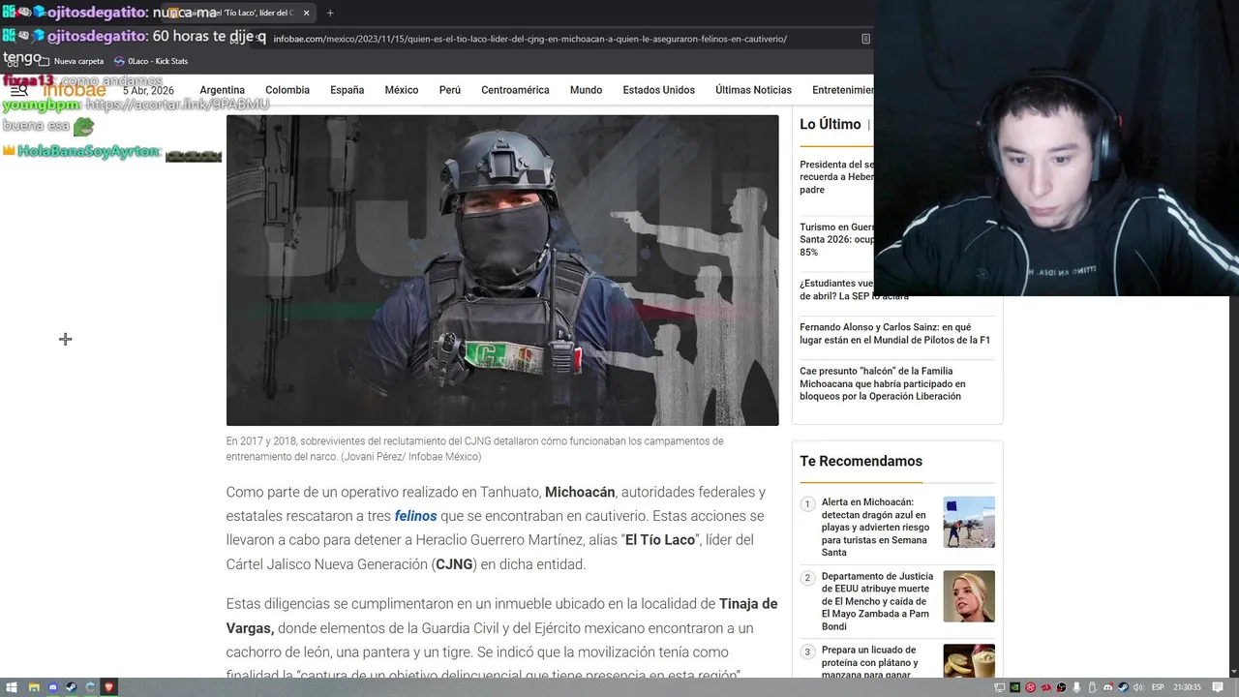The width and height of the screenshot is (1239, 697).
Task: Click the masked CJNG soldier article image
Action: click(502, 270)
